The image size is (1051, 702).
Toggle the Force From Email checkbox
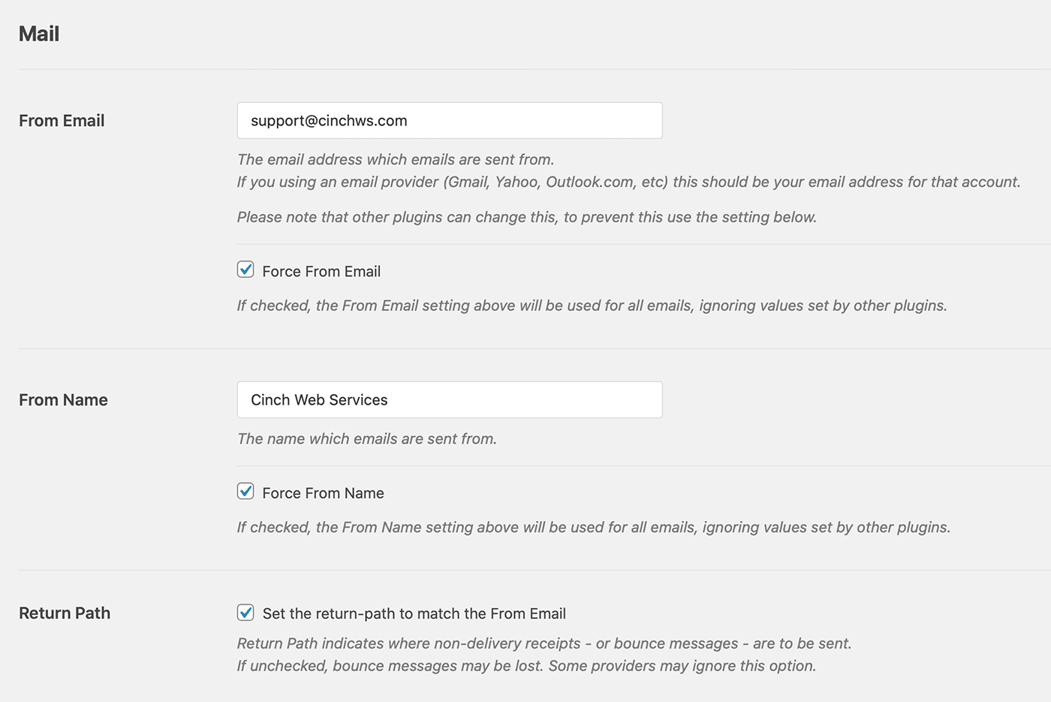coord(245,270)
